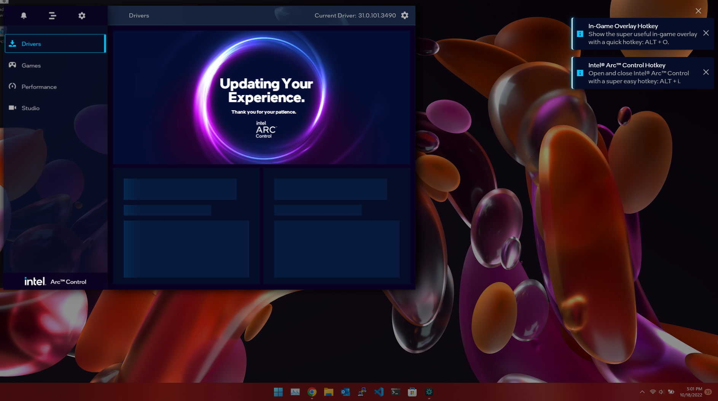Dismiss the Intel Arc Control Hotkey notification
Viewport: 718px width, 401px height.
pos(706,72)
